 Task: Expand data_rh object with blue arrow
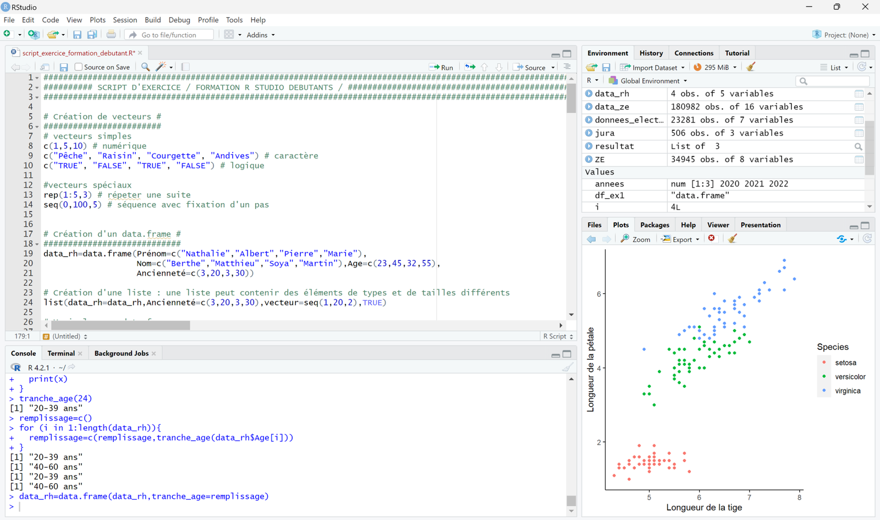(588, 94)
